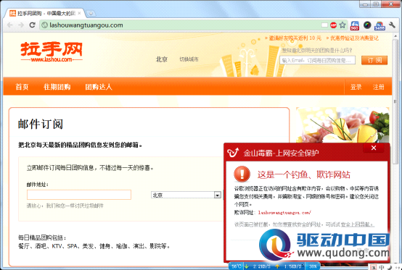Click the 安全上网导航 link in popup

(357, 224)
